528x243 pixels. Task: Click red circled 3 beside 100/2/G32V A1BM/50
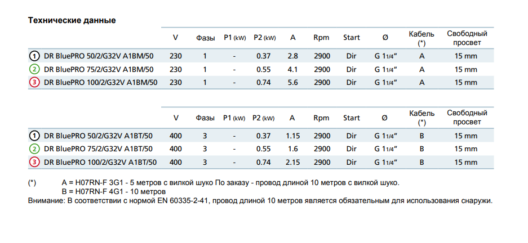coord(34,83)
